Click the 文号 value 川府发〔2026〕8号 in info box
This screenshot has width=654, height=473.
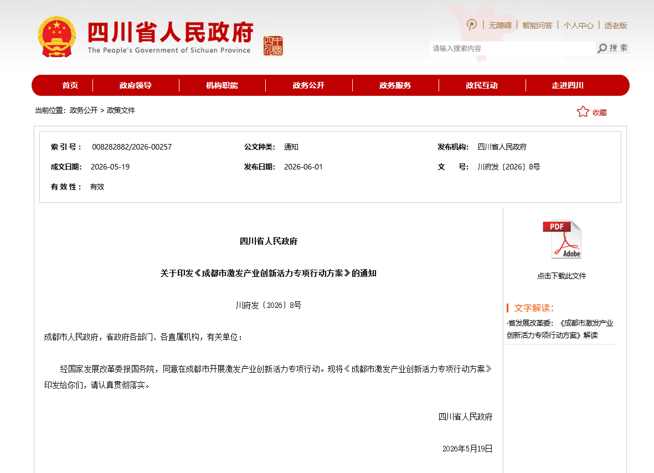508,167
